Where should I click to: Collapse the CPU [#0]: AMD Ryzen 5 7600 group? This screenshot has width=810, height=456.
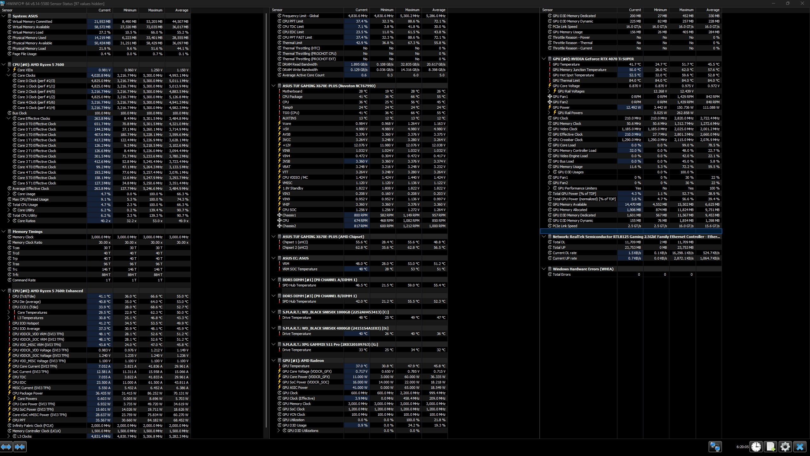3,65
